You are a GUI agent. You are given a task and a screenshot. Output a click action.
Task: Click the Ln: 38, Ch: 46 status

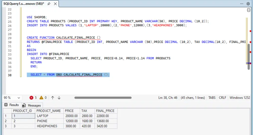coord(168,98)
